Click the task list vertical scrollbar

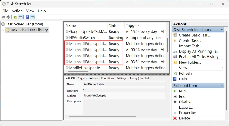click(168, 45)
